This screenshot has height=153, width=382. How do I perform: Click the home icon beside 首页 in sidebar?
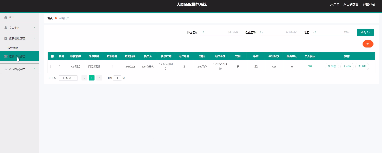[6, 17]
